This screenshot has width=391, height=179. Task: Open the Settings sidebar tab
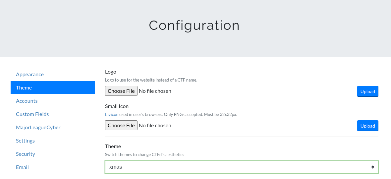pyautogui.click(x=25, y=141)
